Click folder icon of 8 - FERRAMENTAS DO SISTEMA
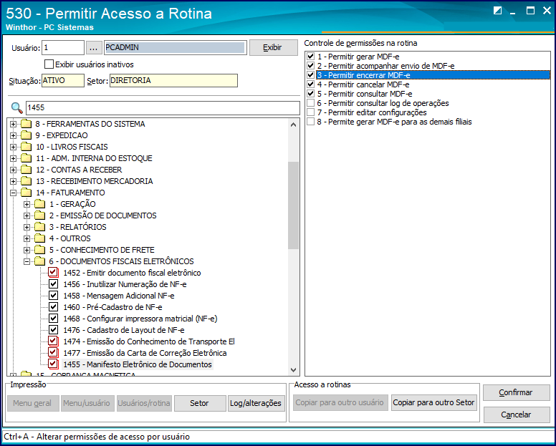Image resolution: width=556 pixels, height=446 pixels. [27, 124]
